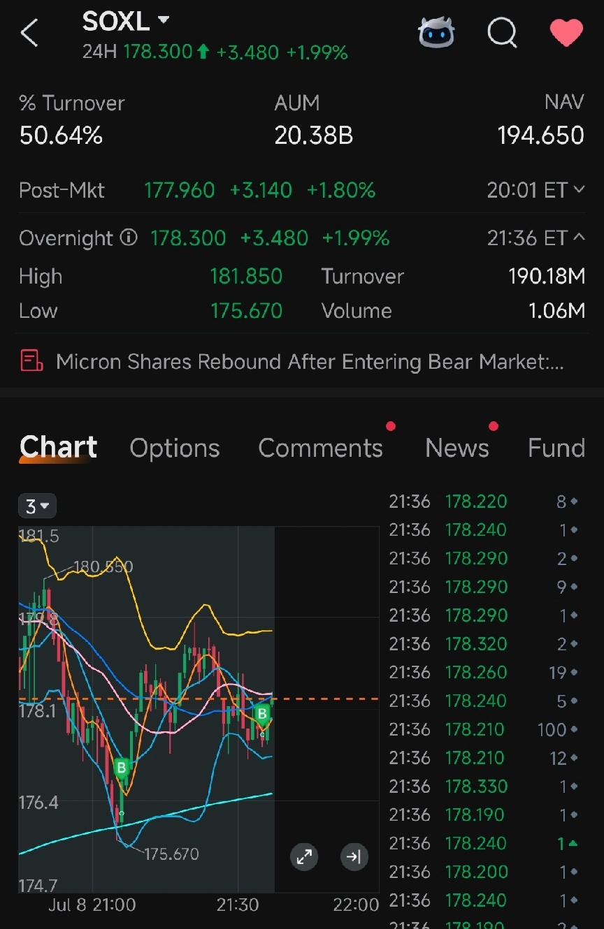Open the robot AI assistant icon
604x929 pixels.
coord(436,33)
